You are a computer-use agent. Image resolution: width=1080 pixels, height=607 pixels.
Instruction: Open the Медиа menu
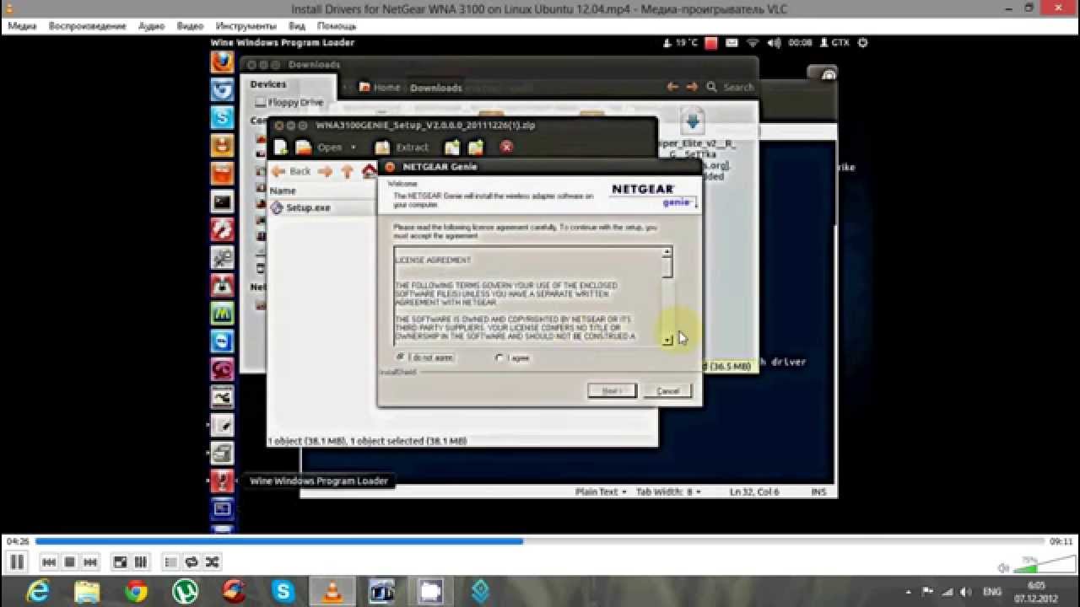(21, 26)
